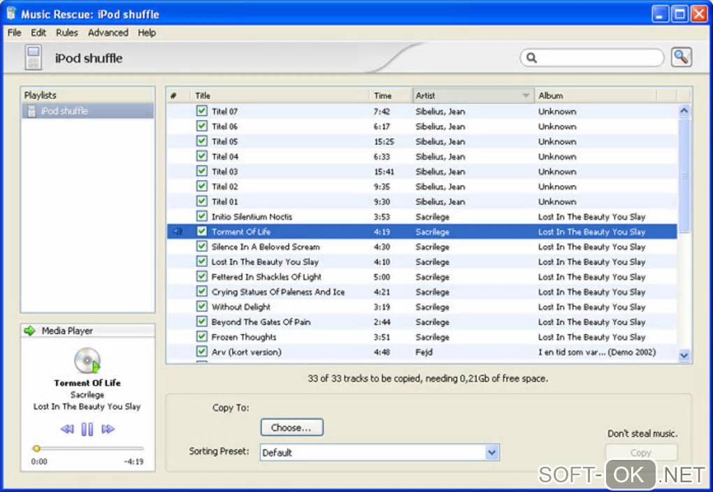This screenshot has height=492, width=713.
Task: Open the Rules menu
Action: pyautogui.click(x=67, y=33)
